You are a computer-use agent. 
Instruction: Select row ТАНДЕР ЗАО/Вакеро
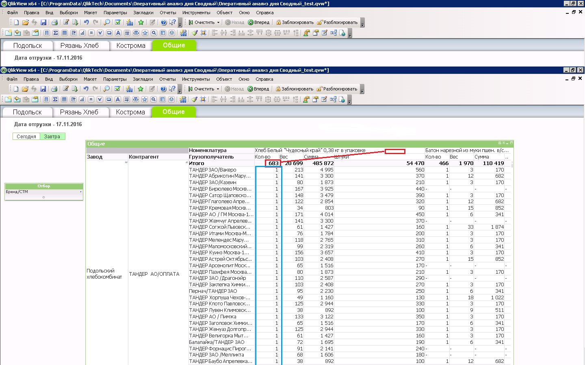[x=221, y=170]
